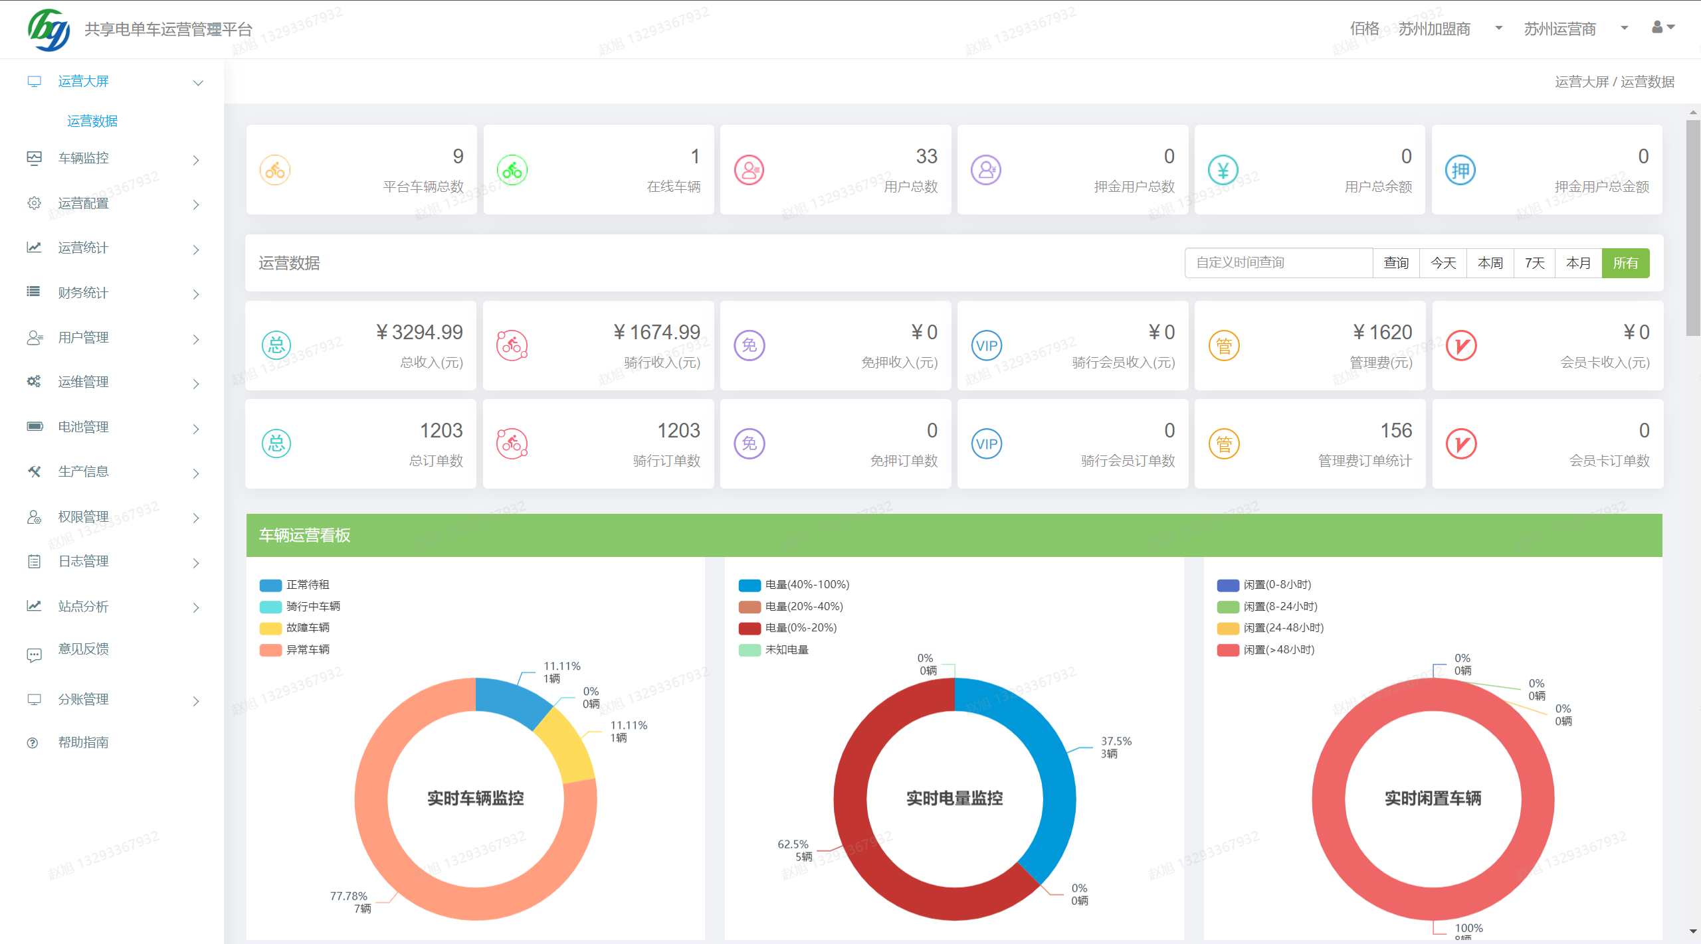The width and height of the screenshot is (1701, 944).
Task: Click the green online vehicles bike icon
Action: [512, 171]
